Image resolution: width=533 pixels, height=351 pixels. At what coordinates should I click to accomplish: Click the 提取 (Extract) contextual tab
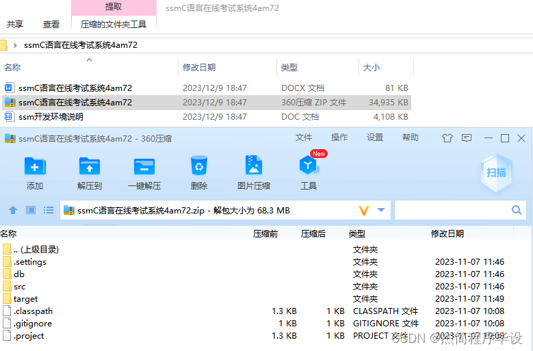114,7
